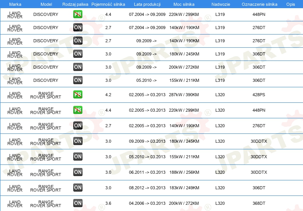Click the petrol icon in the Range Rover Sport 4.2 row
Screen dimensions: 303x211
[77, 95]
